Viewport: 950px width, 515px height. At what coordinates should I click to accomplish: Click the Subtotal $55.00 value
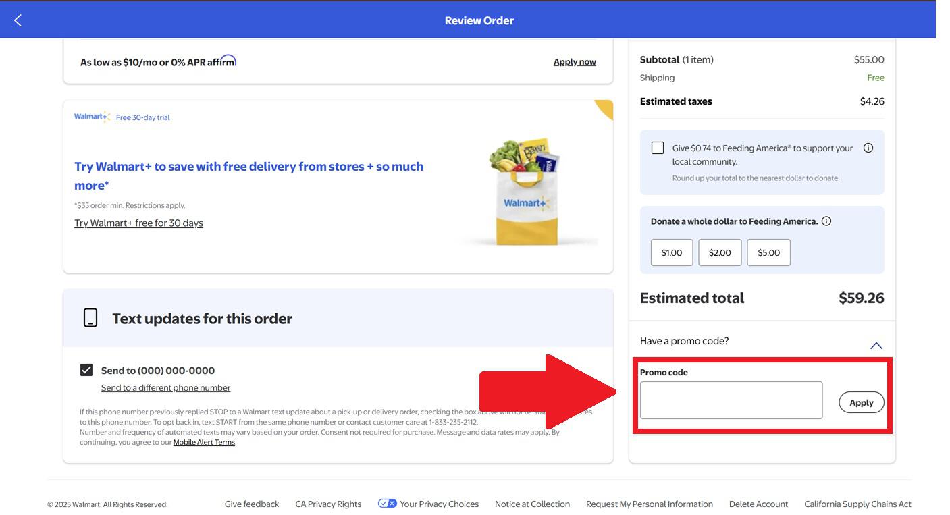point(869,59)
